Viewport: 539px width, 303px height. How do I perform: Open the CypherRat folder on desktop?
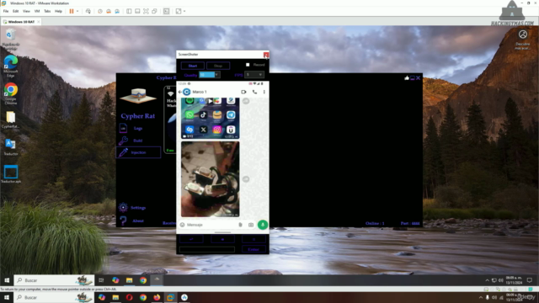point(11,120)
